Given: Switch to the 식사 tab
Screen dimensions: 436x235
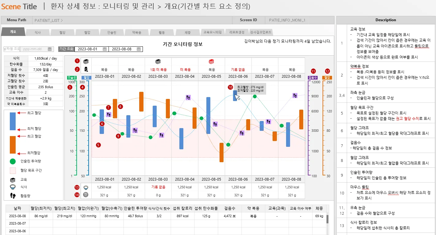Looking at the screenshot, I should coord(37,32).
